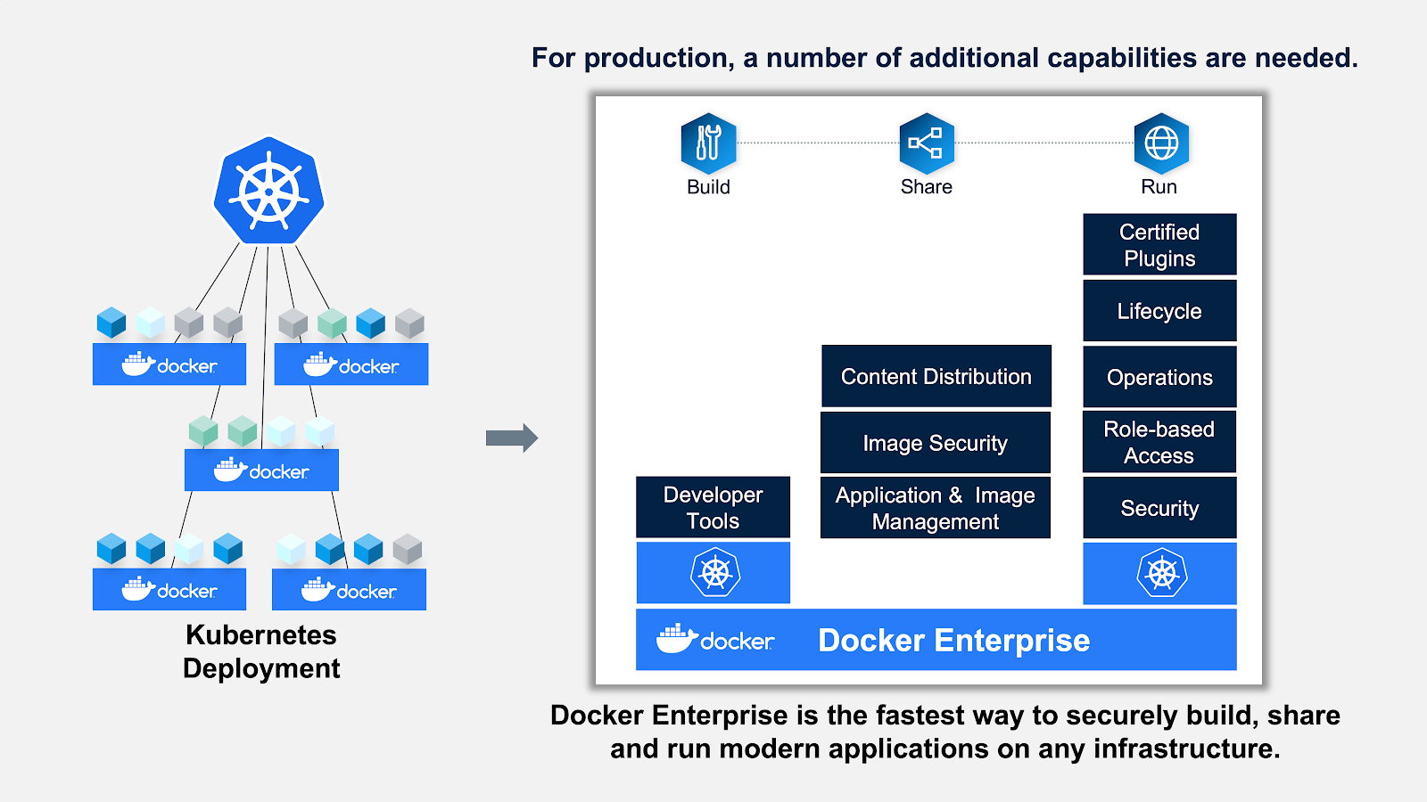Switch to the Operations section
The image size is (1427, 802).
1159,377
